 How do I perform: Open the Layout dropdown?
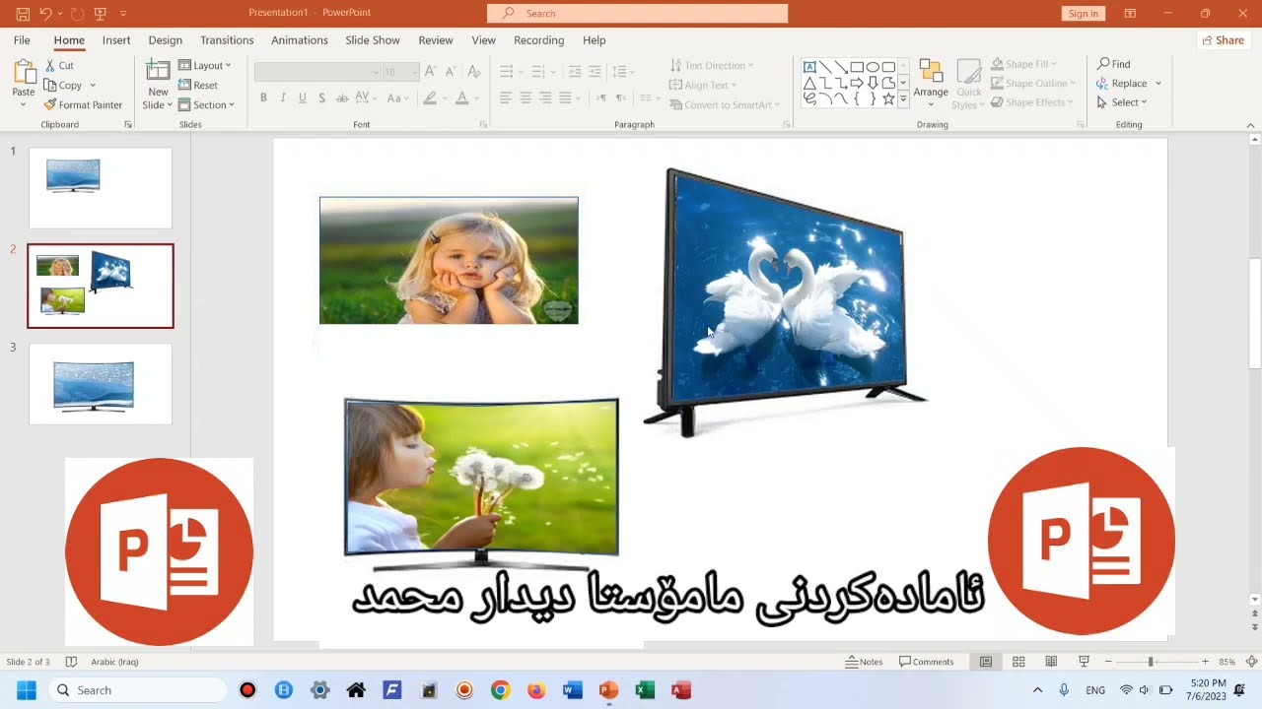point(204,65)
